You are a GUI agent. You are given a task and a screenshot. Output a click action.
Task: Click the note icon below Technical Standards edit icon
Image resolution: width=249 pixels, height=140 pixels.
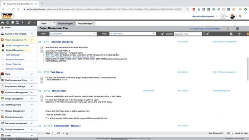coord(42,52)
